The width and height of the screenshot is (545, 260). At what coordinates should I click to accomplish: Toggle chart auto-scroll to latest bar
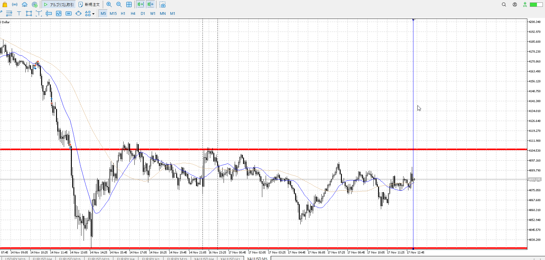pos(140,5)
